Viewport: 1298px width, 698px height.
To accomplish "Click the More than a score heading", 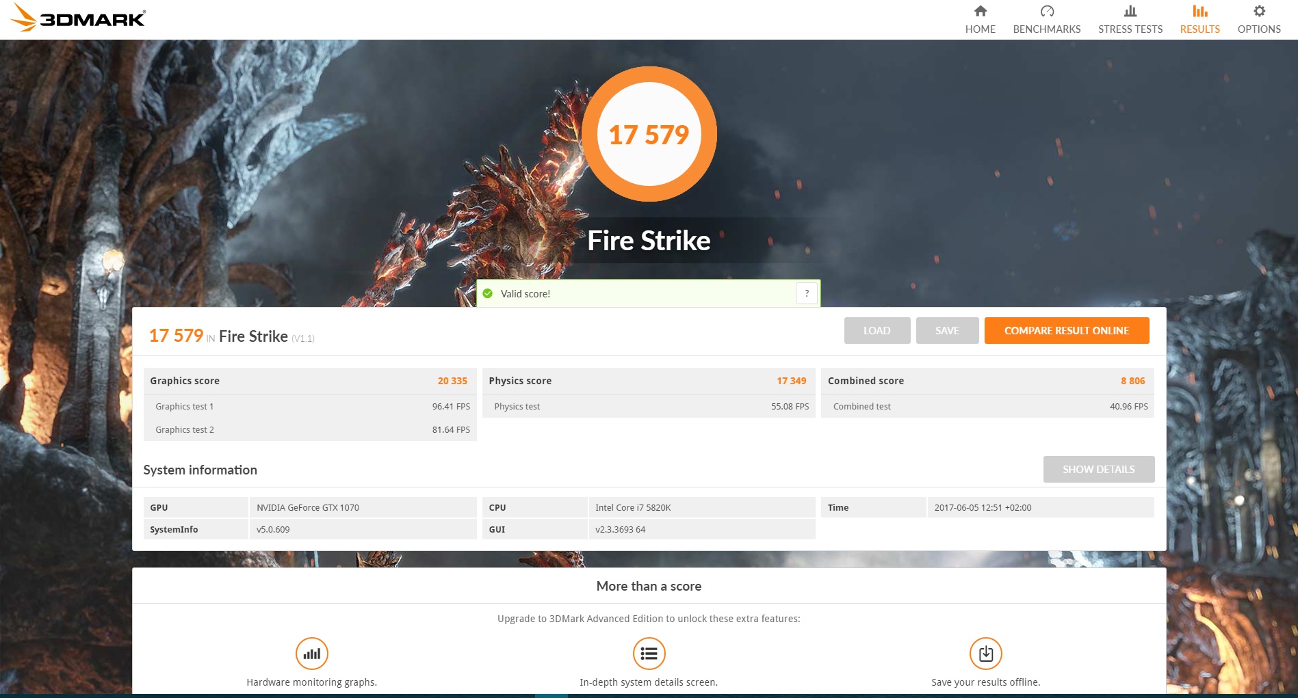I will (649, 586).
